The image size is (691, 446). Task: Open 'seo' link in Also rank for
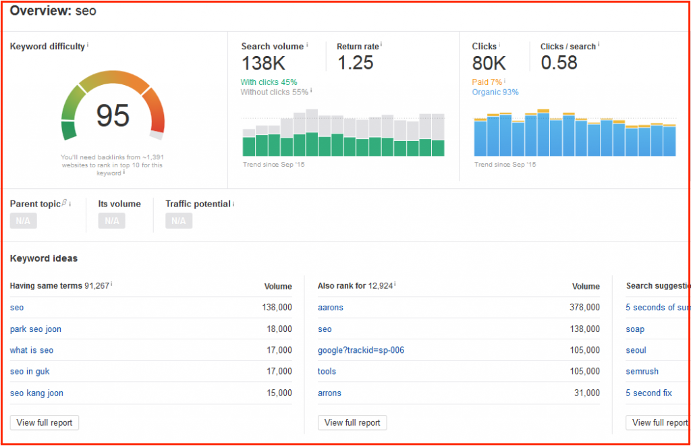click(x=325, y=329)
